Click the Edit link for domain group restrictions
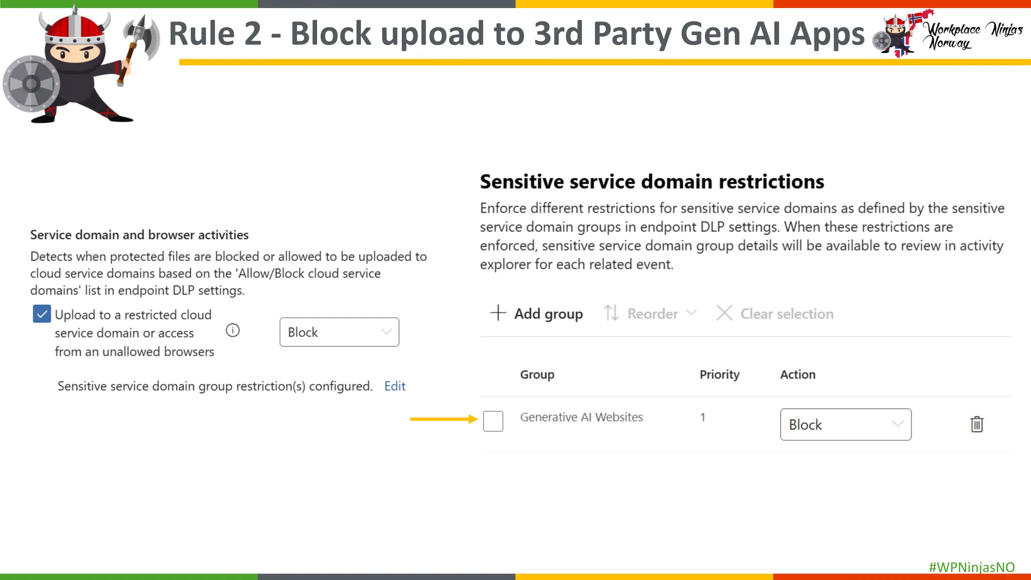The image size is (1031, 580). [395, 386]
